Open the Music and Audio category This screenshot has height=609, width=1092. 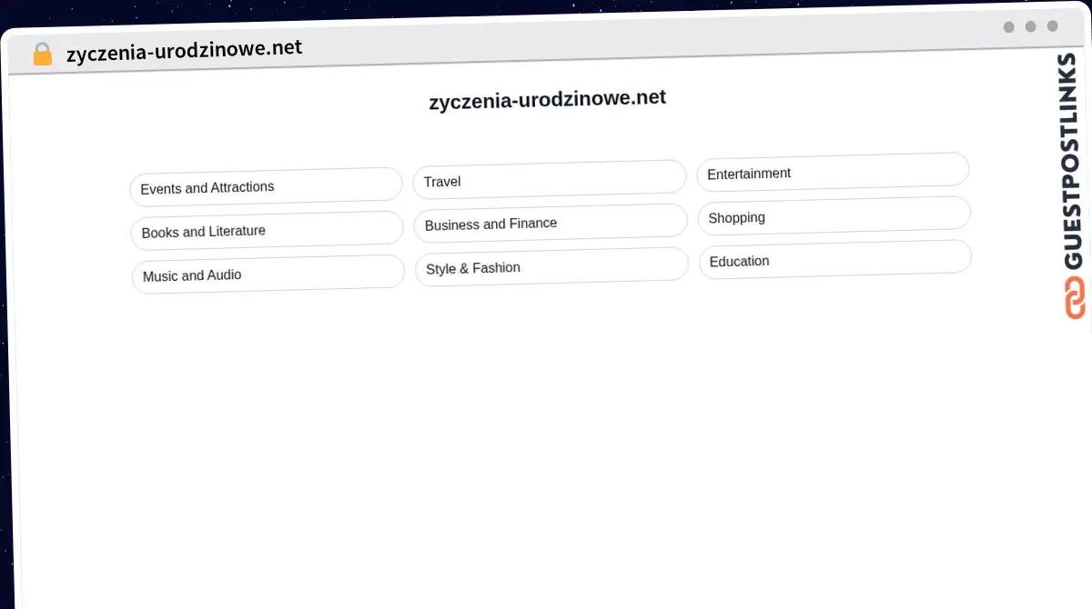268,274
